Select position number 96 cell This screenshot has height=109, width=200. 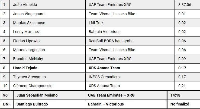(x=5, y=95)
